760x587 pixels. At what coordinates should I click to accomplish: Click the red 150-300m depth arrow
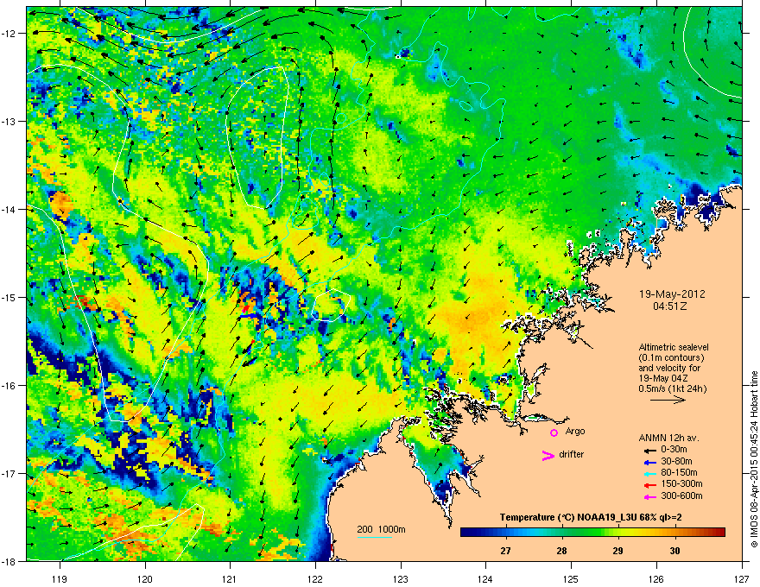pos(650,484)
